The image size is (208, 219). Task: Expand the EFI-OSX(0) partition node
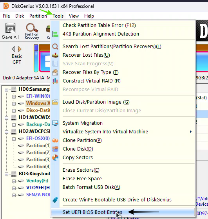[14, 139]
